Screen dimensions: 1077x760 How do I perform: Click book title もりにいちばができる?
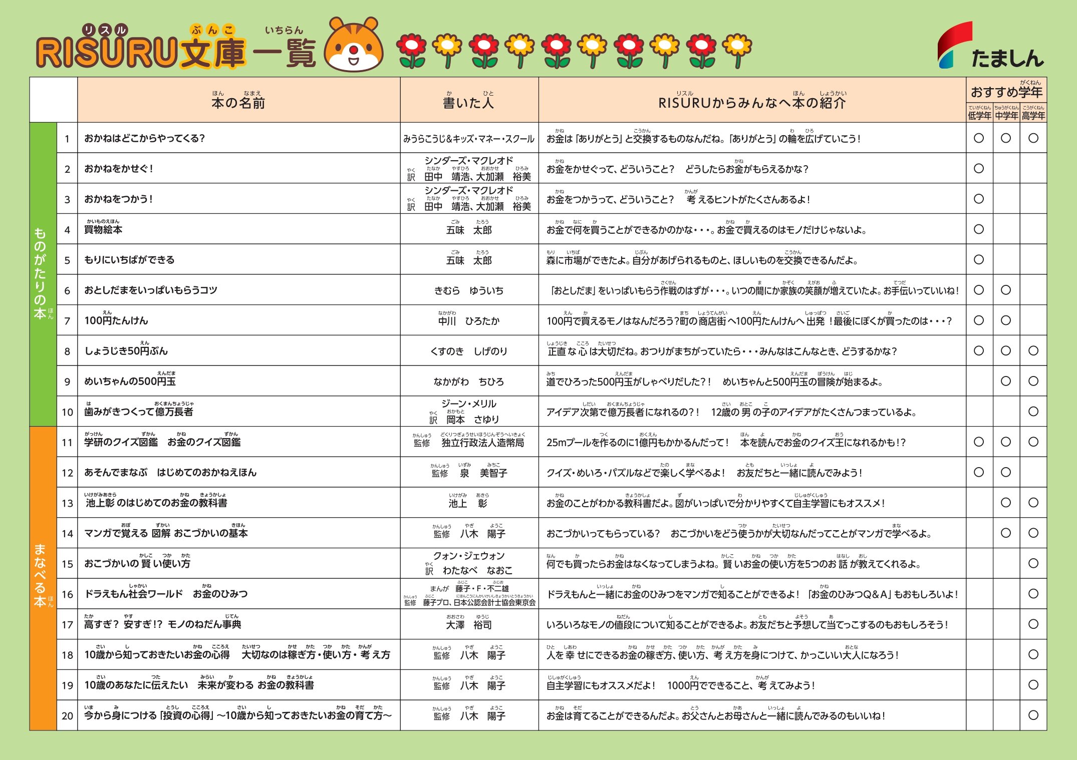pos(129,260)
